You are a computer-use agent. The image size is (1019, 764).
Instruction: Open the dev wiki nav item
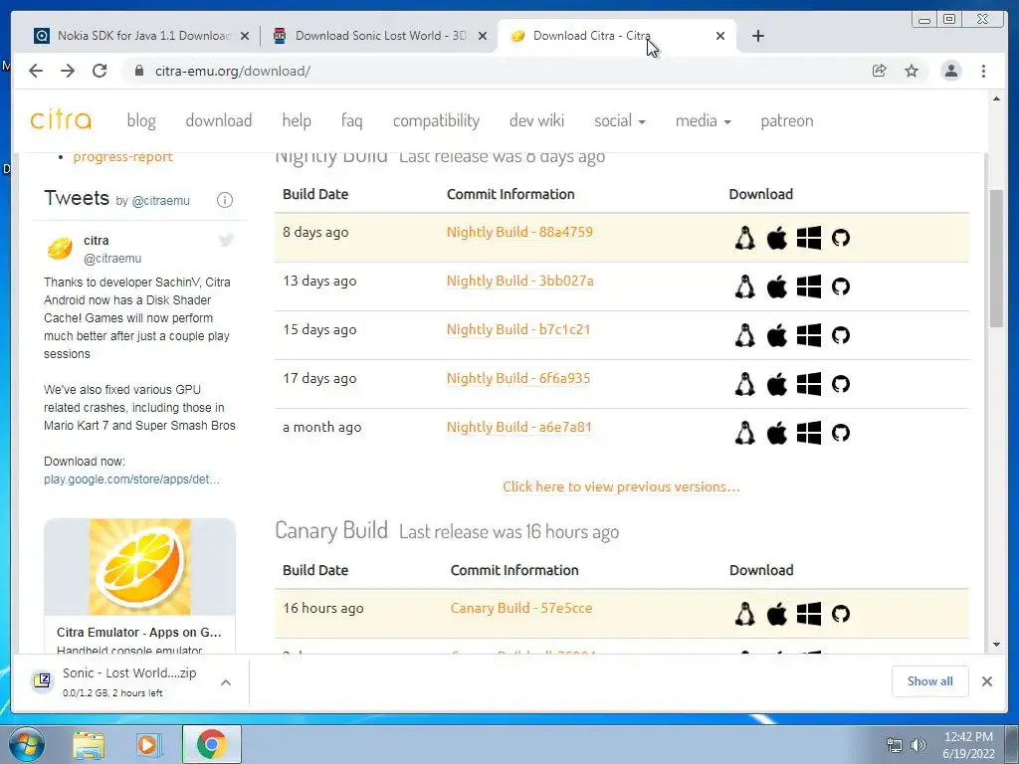536,120
